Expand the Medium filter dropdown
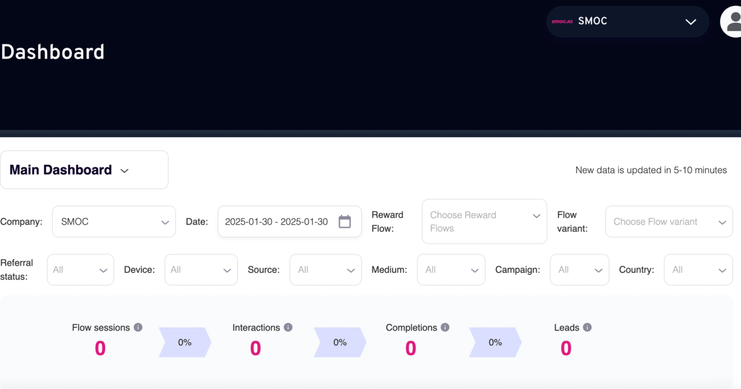The image size is (741, 389). click(451, 269)
